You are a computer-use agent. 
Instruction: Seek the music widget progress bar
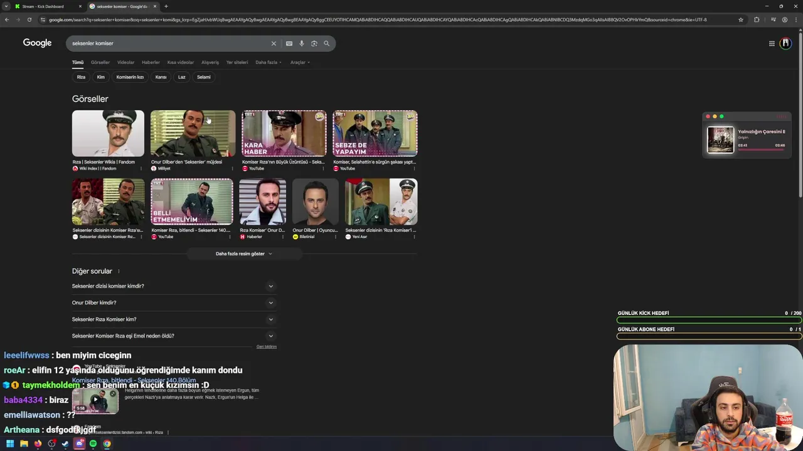tap(761, 150)
